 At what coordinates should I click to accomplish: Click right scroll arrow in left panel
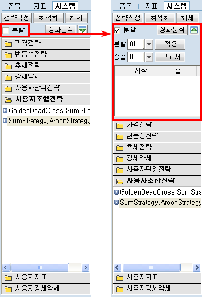pyautogui.click(x=86, y=268)
